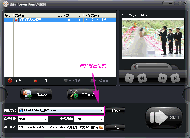190x138 pixels.
Task: Click the 清除(C) label
Action: click(x=46, y=81)
